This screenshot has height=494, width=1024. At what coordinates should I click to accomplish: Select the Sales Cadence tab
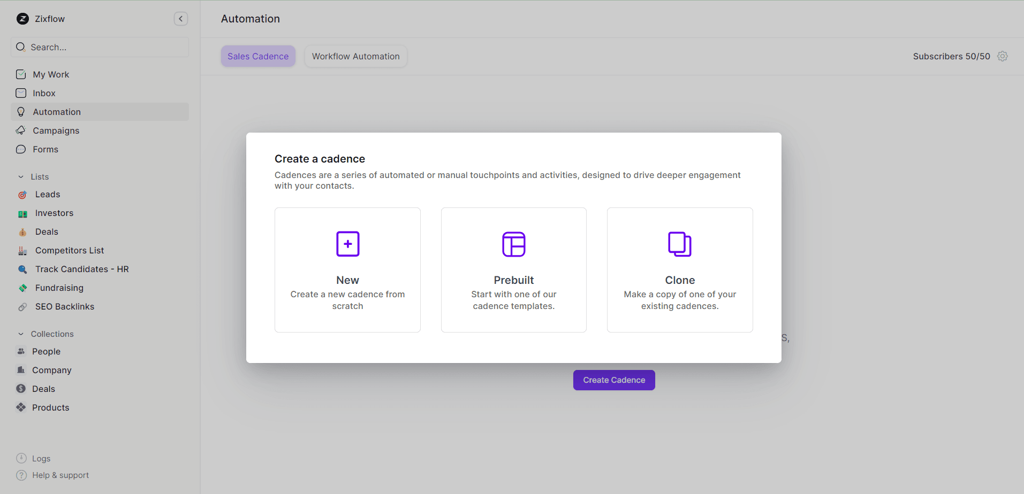click(257, 56)
